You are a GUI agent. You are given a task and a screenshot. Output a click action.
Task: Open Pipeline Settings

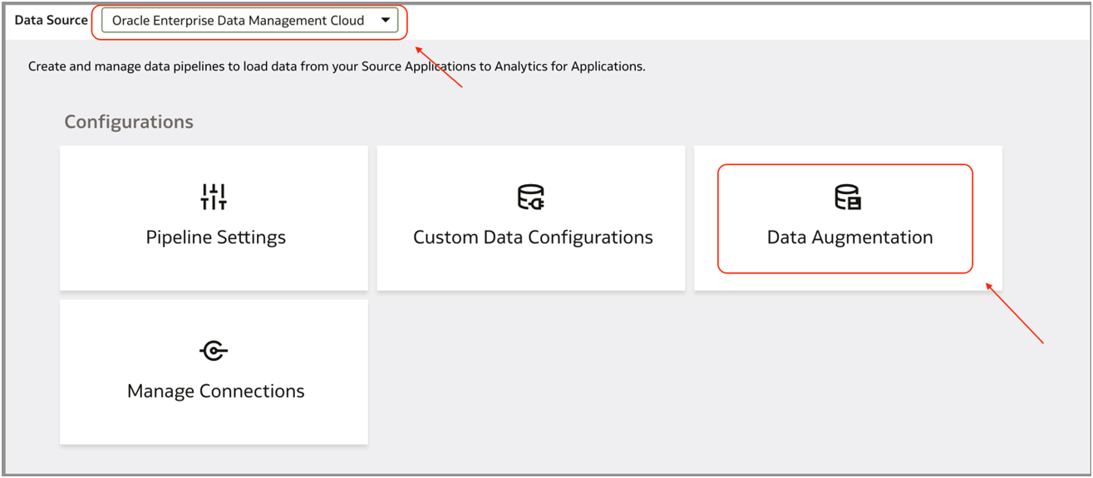tap(214, 217)
